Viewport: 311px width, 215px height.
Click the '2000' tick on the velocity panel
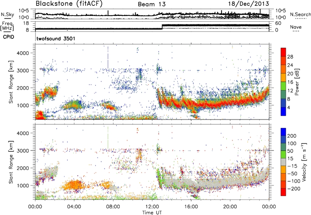(23, 168)
